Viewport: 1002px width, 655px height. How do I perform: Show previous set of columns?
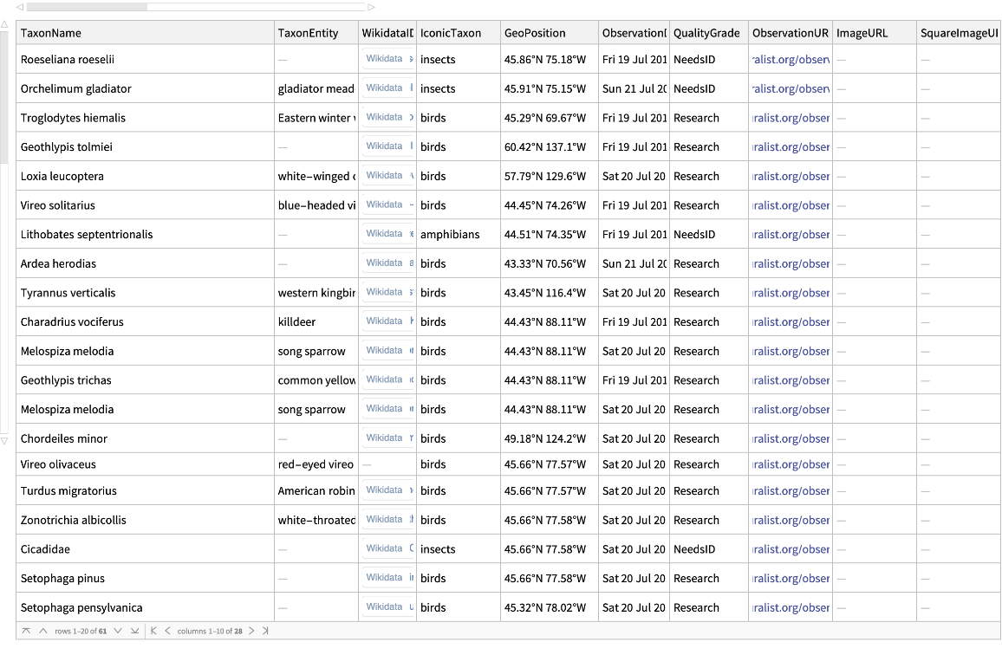[167, 631]
